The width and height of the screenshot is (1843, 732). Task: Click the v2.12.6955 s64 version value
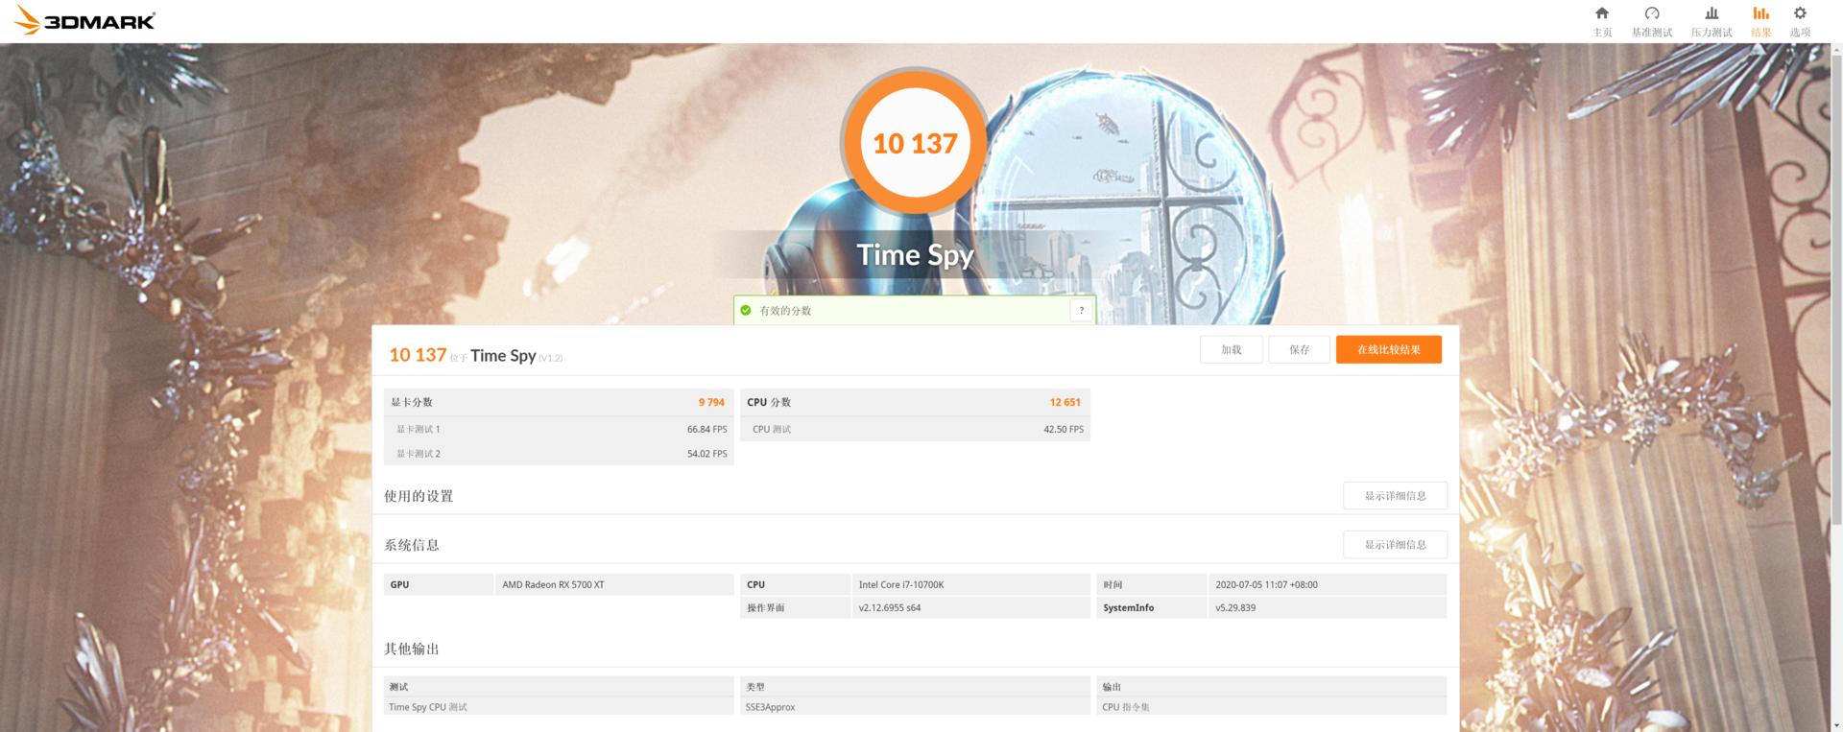(x=890, y=608)
